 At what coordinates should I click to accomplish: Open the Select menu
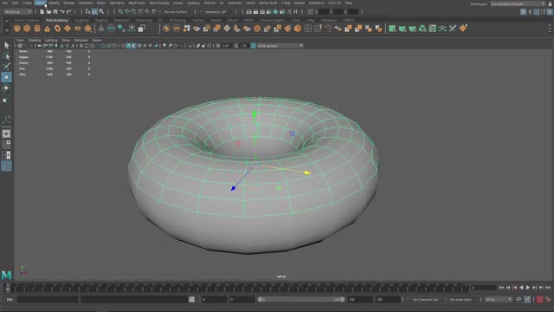[x=41, y=3]
